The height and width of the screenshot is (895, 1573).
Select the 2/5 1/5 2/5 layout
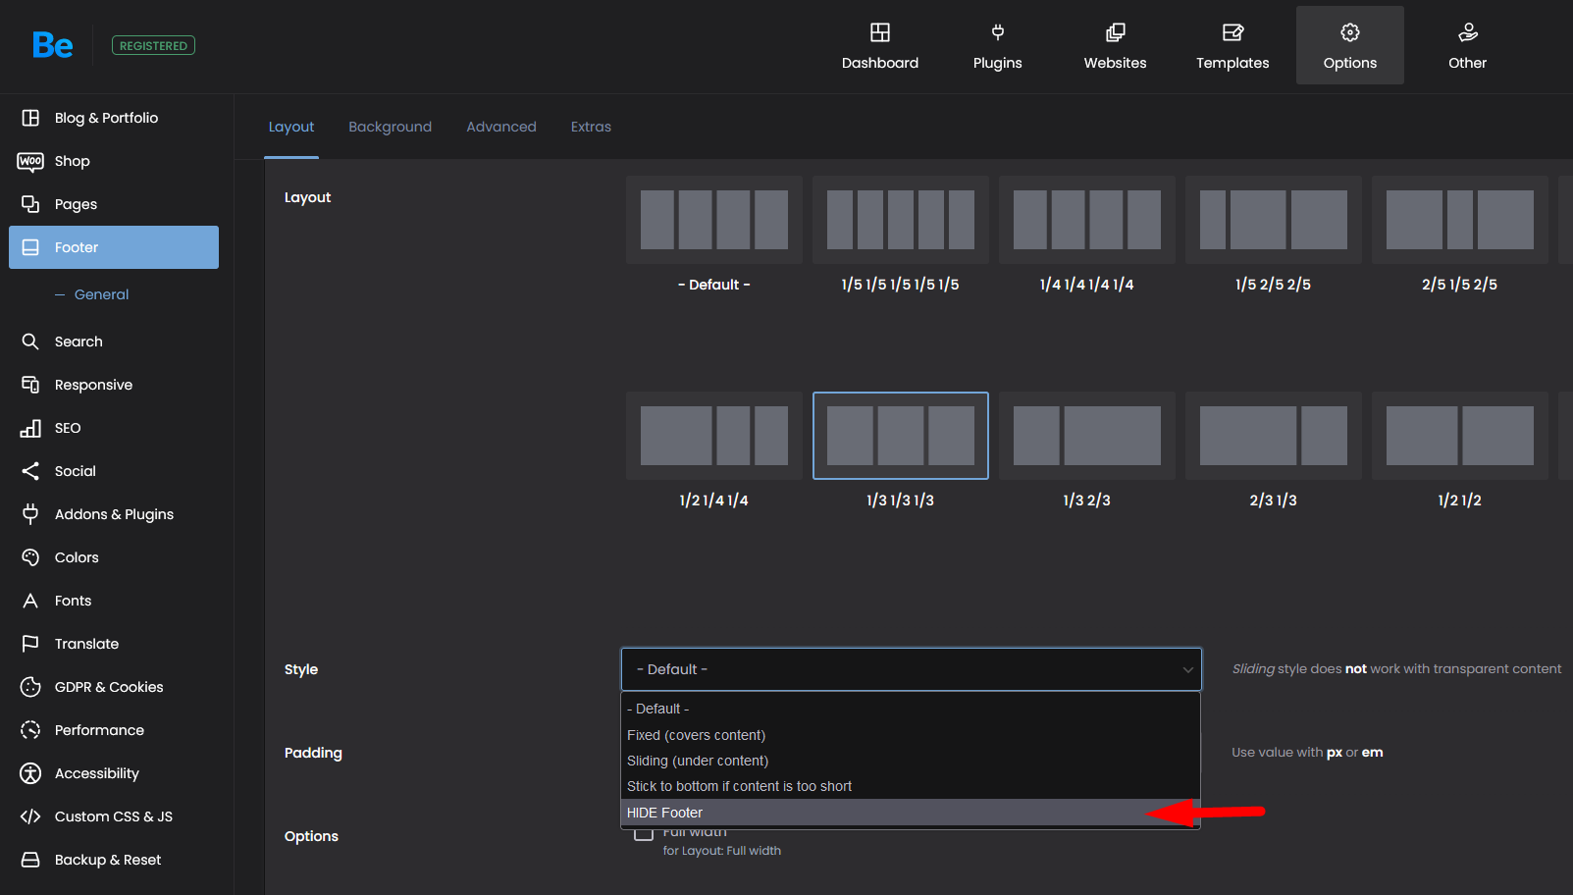tap(1460, 220)
